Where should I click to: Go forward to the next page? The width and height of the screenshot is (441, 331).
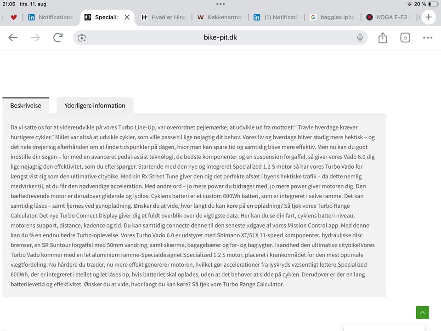[35, 37]
